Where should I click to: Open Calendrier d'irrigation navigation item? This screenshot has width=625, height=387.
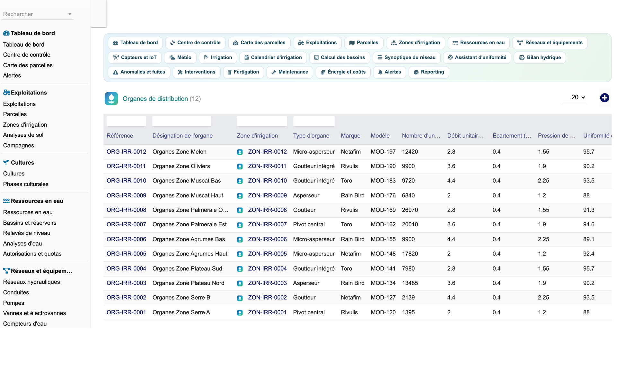[273, 58]
